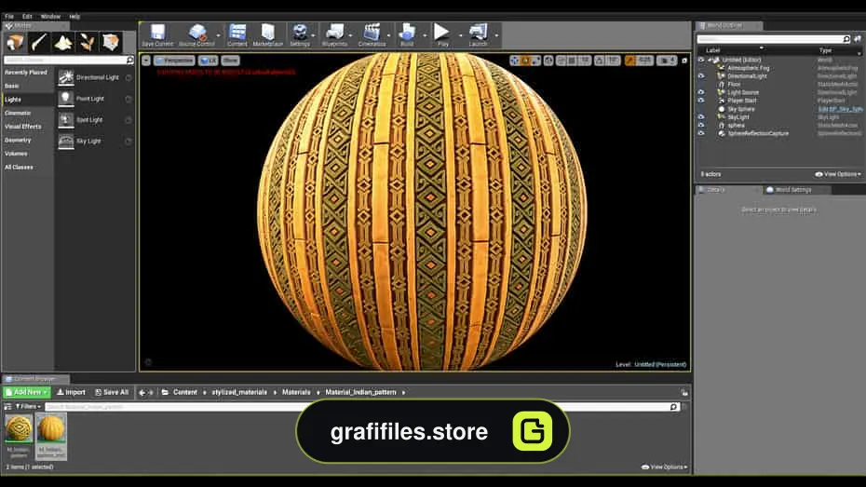Click the Import button in Content Browser

[72, 392]
